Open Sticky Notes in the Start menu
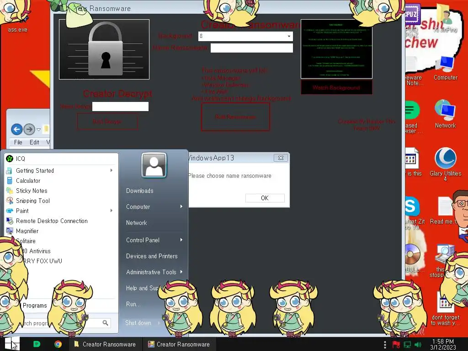 coord(61,191)
